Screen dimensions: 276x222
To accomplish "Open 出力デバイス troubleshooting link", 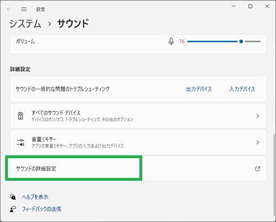I will (x=199, y=89).
